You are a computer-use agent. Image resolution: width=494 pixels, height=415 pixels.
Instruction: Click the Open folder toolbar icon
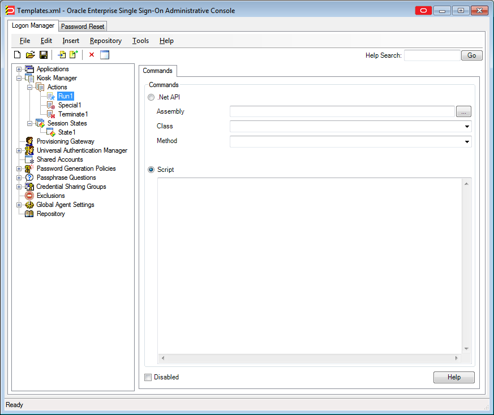click(30, 55)
